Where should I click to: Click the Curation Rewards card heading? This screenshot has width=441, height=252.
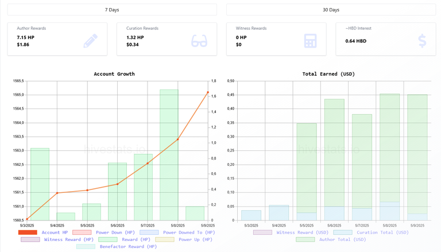(142, 28)
